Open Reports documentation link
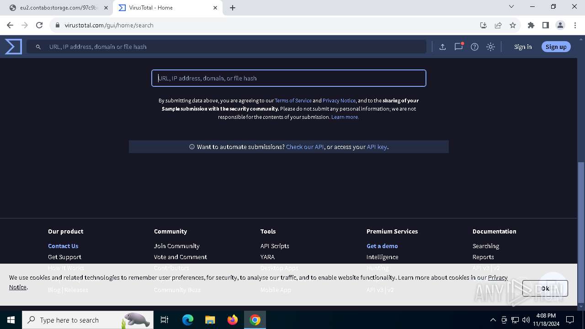 [483, 257]
